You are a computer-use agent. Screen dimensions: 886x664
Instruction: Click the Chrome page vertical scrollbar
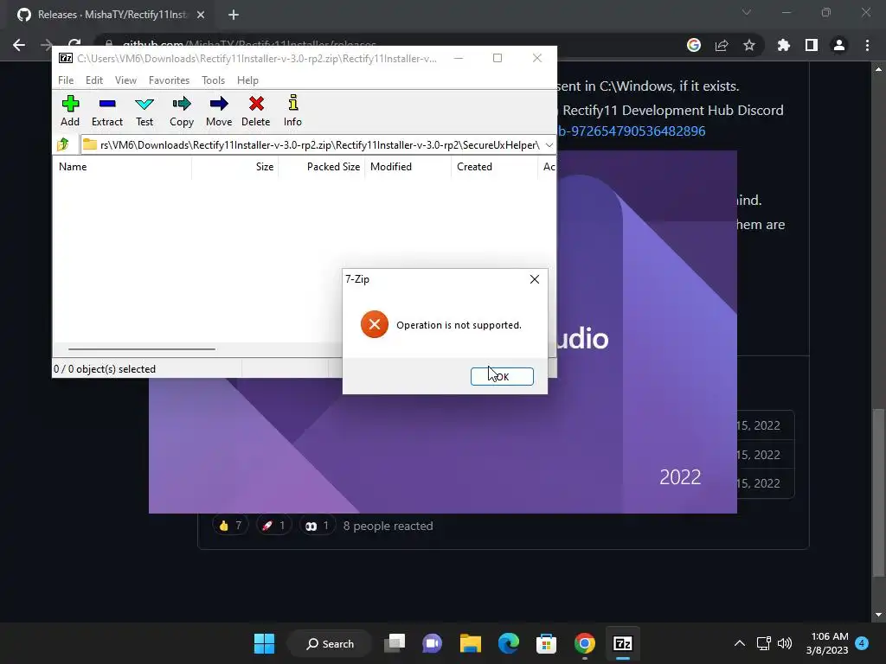point(878,491)
